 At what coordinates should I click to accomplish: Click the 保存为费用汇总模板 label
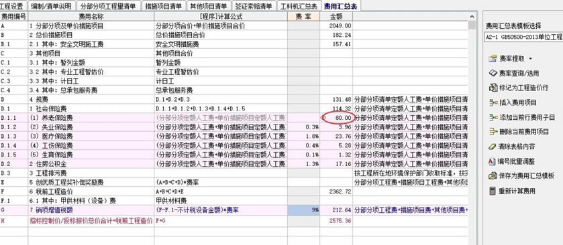(x=527, y=176)
